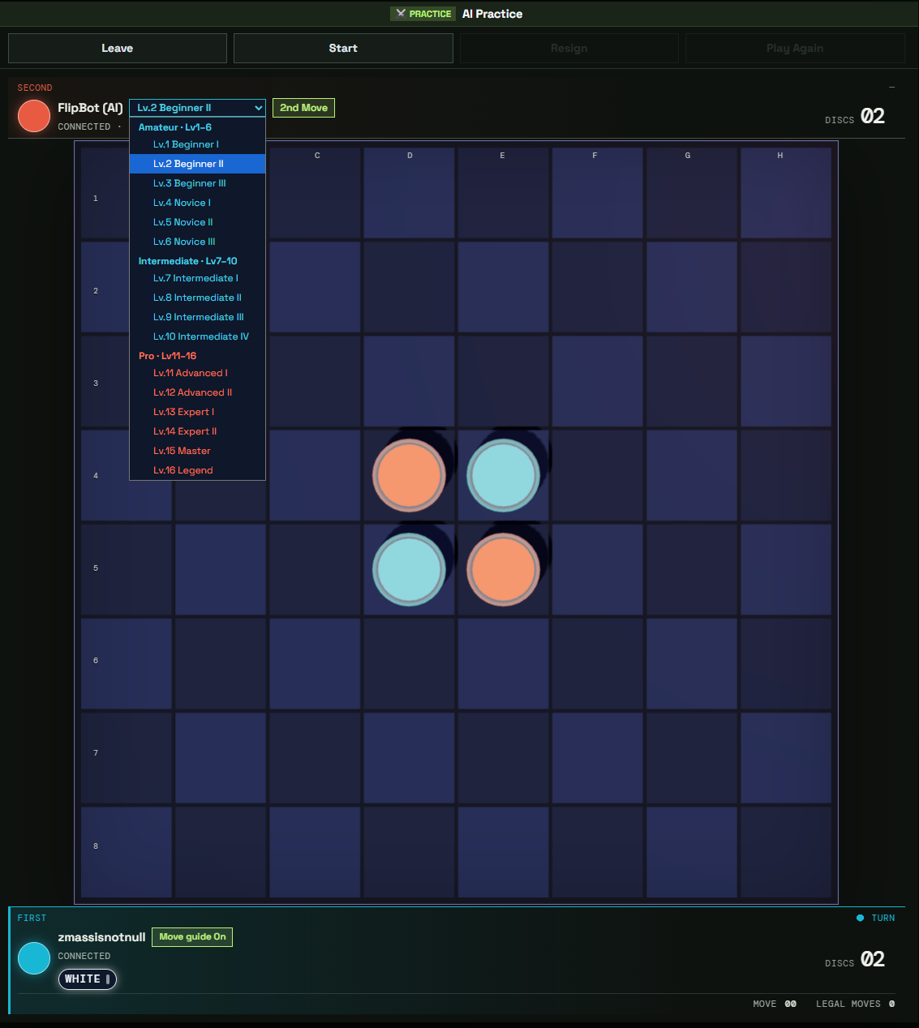This screenshot has height=1028, width=919.
Task: Click the cyan disc on D5
Action: click(409, 569)
